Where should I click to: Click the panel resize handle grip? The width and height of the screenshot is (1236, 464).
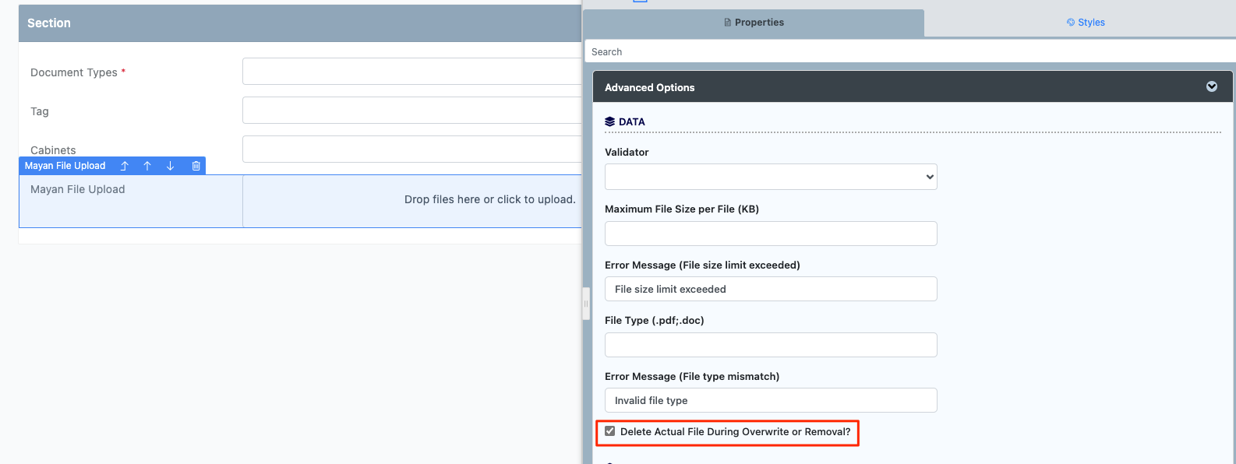coord(586,304)
